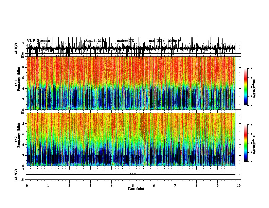Click the ch.2 frequency tick label '6'

(24, 134)
